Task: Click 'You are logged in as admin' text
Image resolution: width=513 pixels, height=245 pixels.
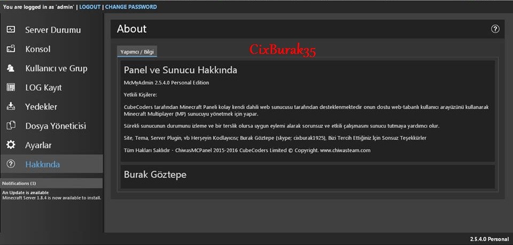Action: click(38, 7)
